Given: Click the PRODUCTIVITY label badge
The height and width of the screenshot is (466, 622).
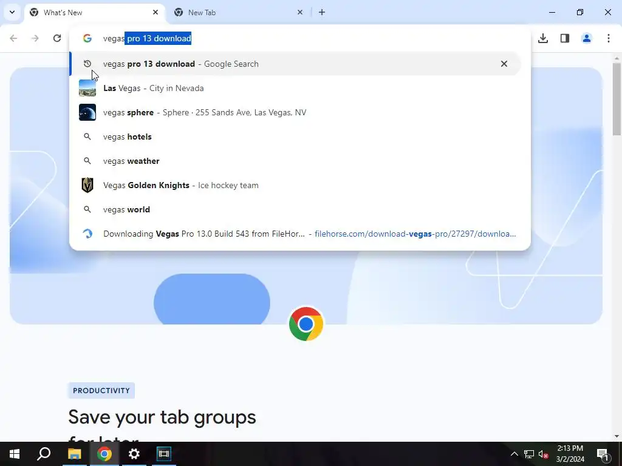Looking at the screenshot, I should [101, 390].
